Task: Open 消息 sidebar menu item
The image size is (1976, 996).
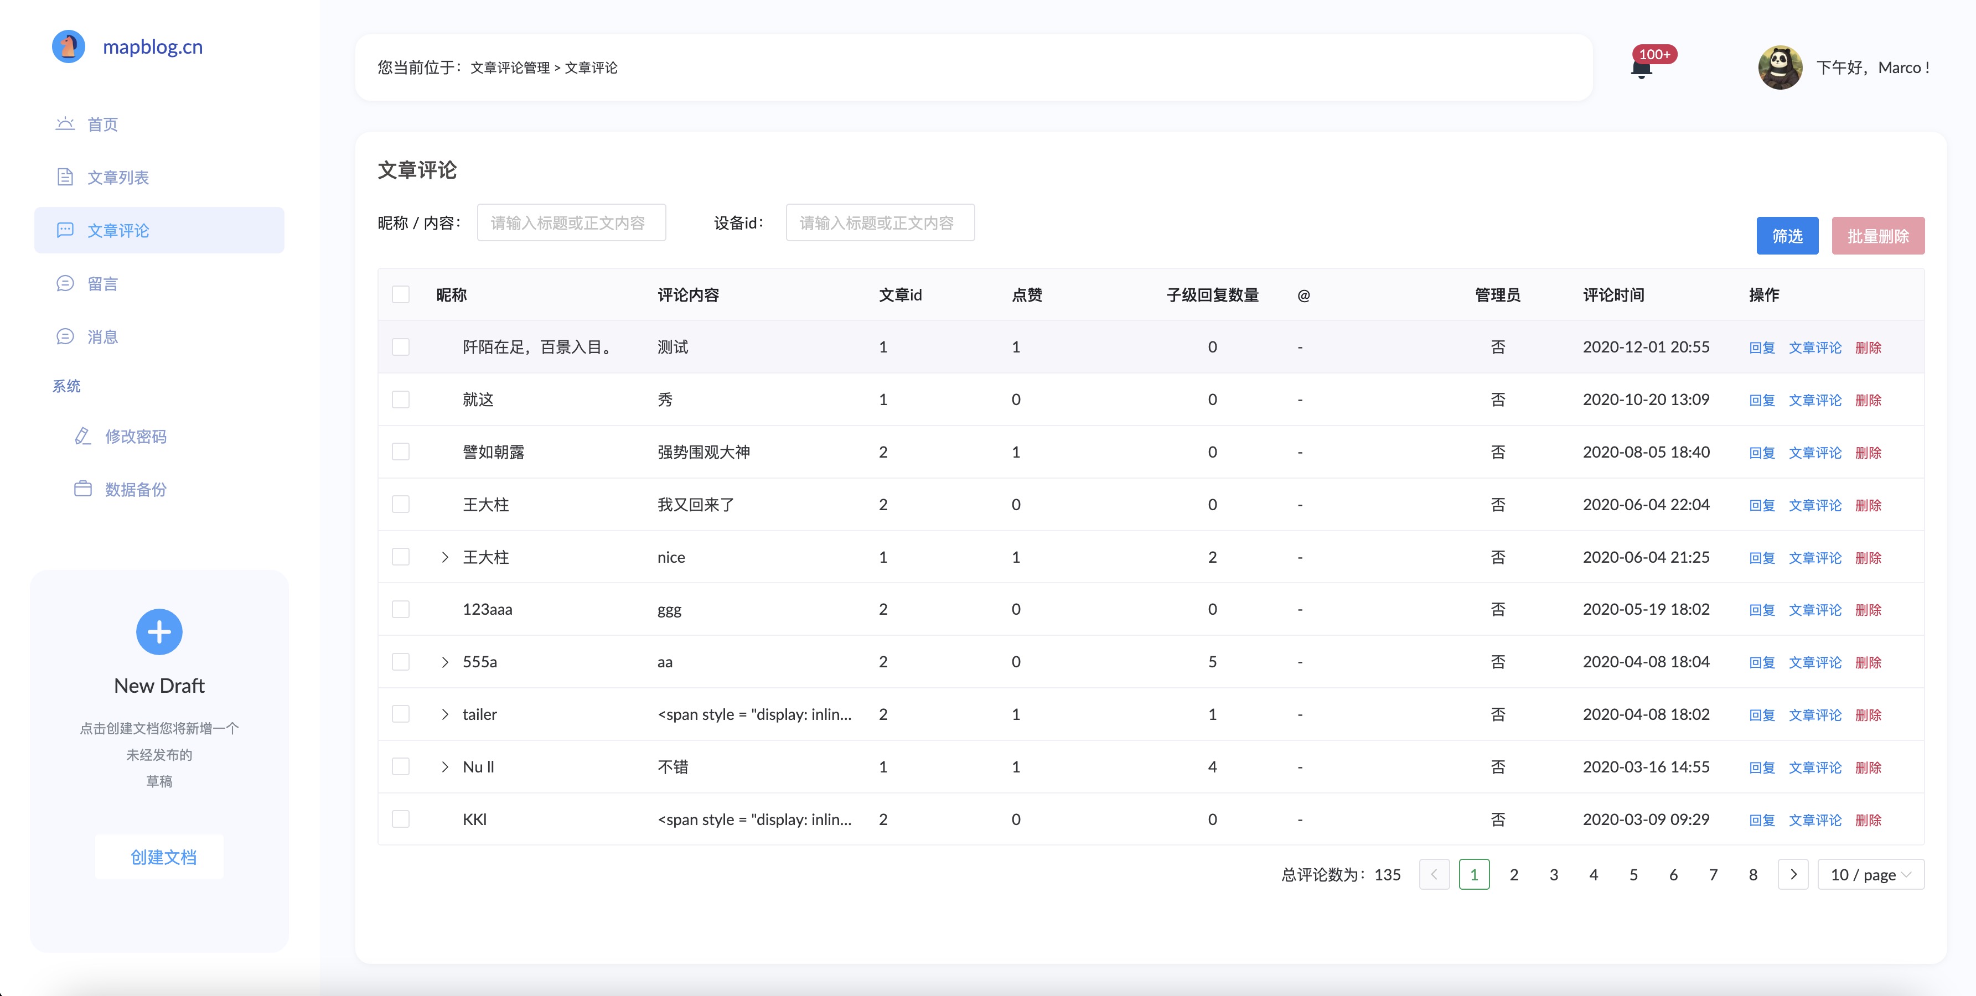Action: pos(159,336)
